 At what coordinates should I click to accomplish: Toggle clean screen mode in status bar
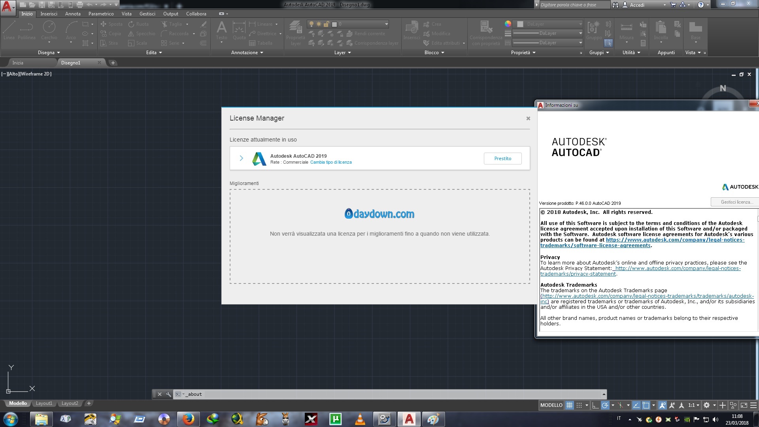(744, 405)
